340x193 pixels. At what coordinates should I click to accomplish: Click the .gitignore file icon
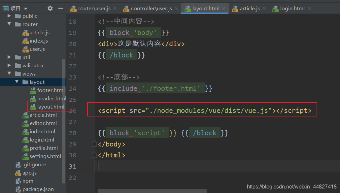click(18, 165)
